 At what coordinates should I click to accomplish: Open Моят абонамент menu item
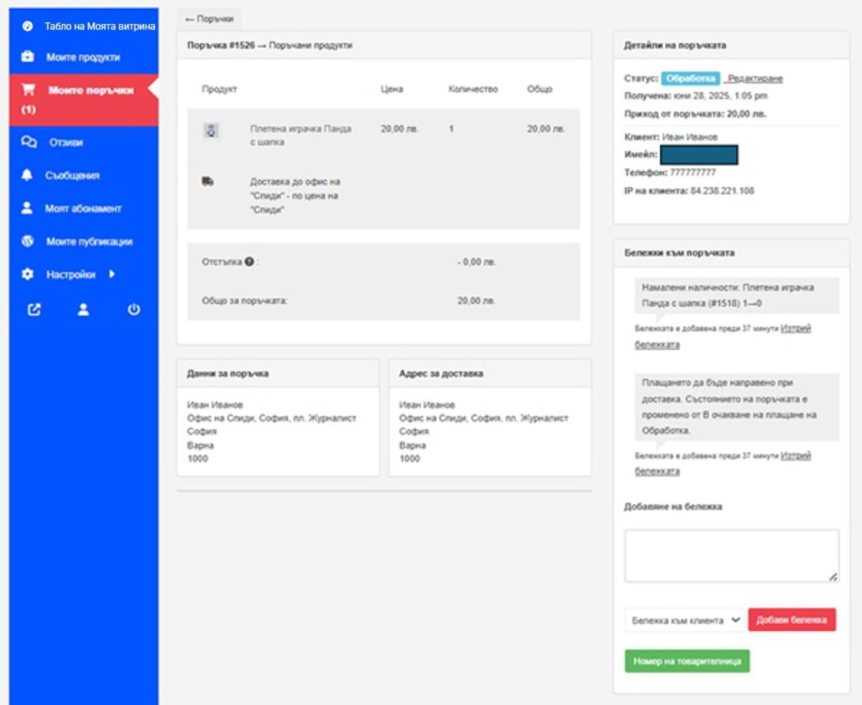83,208
